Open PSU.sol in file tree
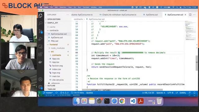This screenshot has height=112, width=199. pyautogui.click(x=54, y=41)
